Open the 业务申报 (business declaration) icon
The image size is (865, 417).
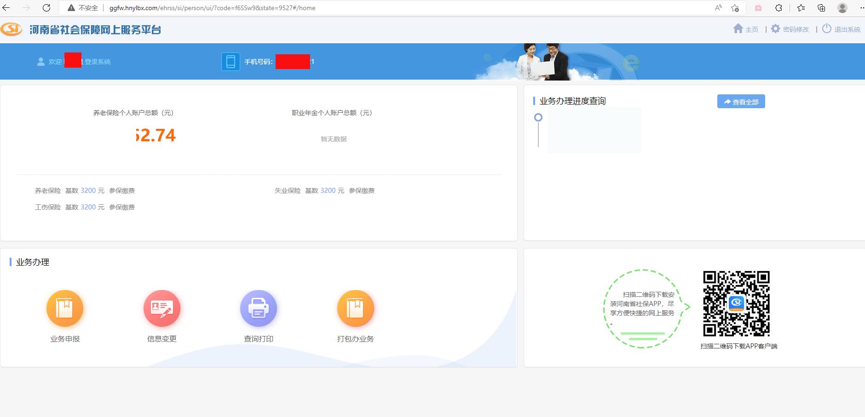[64, 308]
